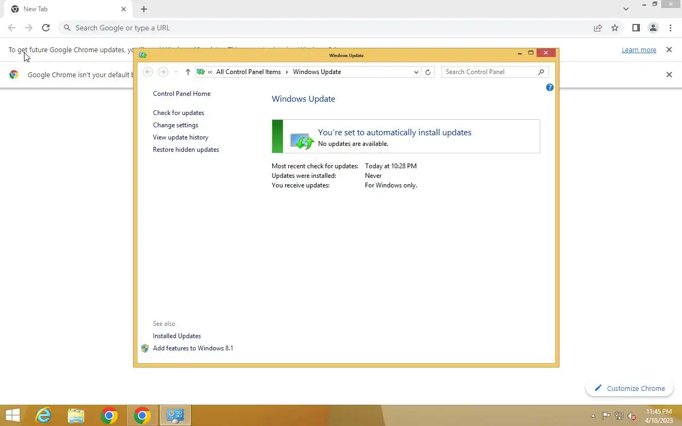Viewport: 682px width, 426px height.
Task: Click the "Never" installed updates value
Action: [373, 176]
